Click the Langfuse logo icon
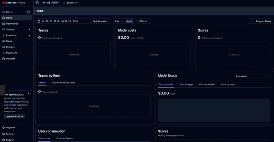This screenshot has width=274, height=142. click(x=4, y=3)
